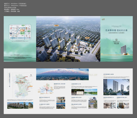Click the stone entrance sign photo
Viewport: 137px width, 118px height.
pyautogui.click(x=78, y=92)
